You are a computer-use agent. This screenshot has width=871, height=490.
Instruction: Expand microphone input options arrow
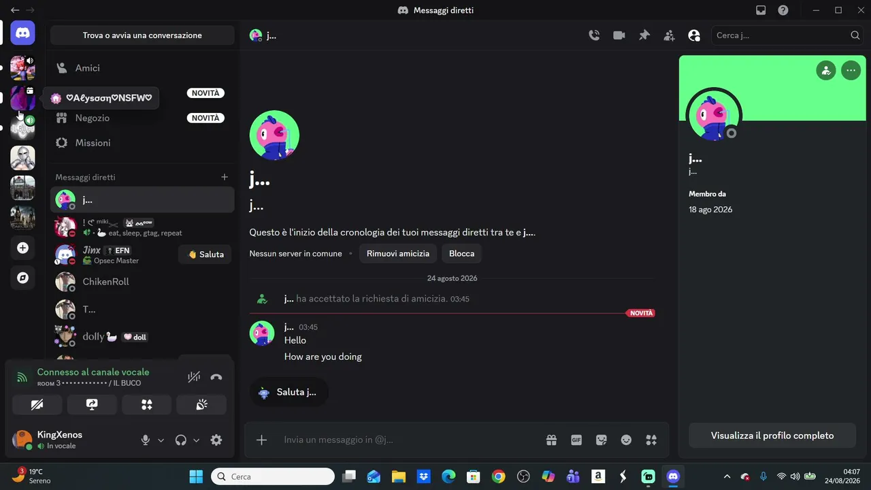(161, 440)
